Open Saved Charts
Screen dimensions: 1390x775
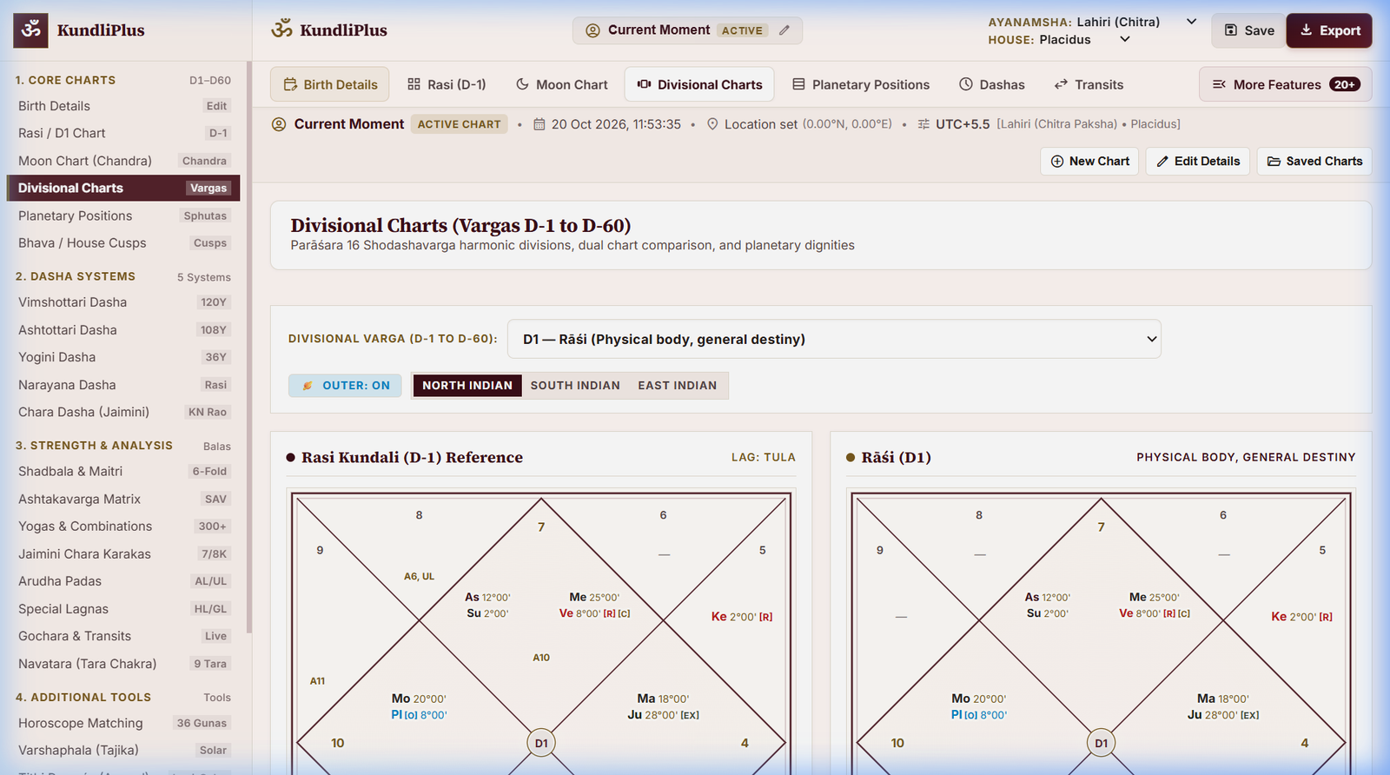[x=1314, y=162]
